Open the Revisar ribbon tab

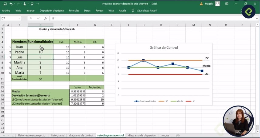click(100, 11)
